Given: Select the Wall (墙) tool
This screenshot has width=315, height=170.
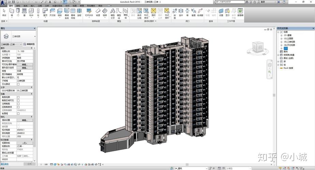Looking at the screenshot, I should click(x=12, y=12).
